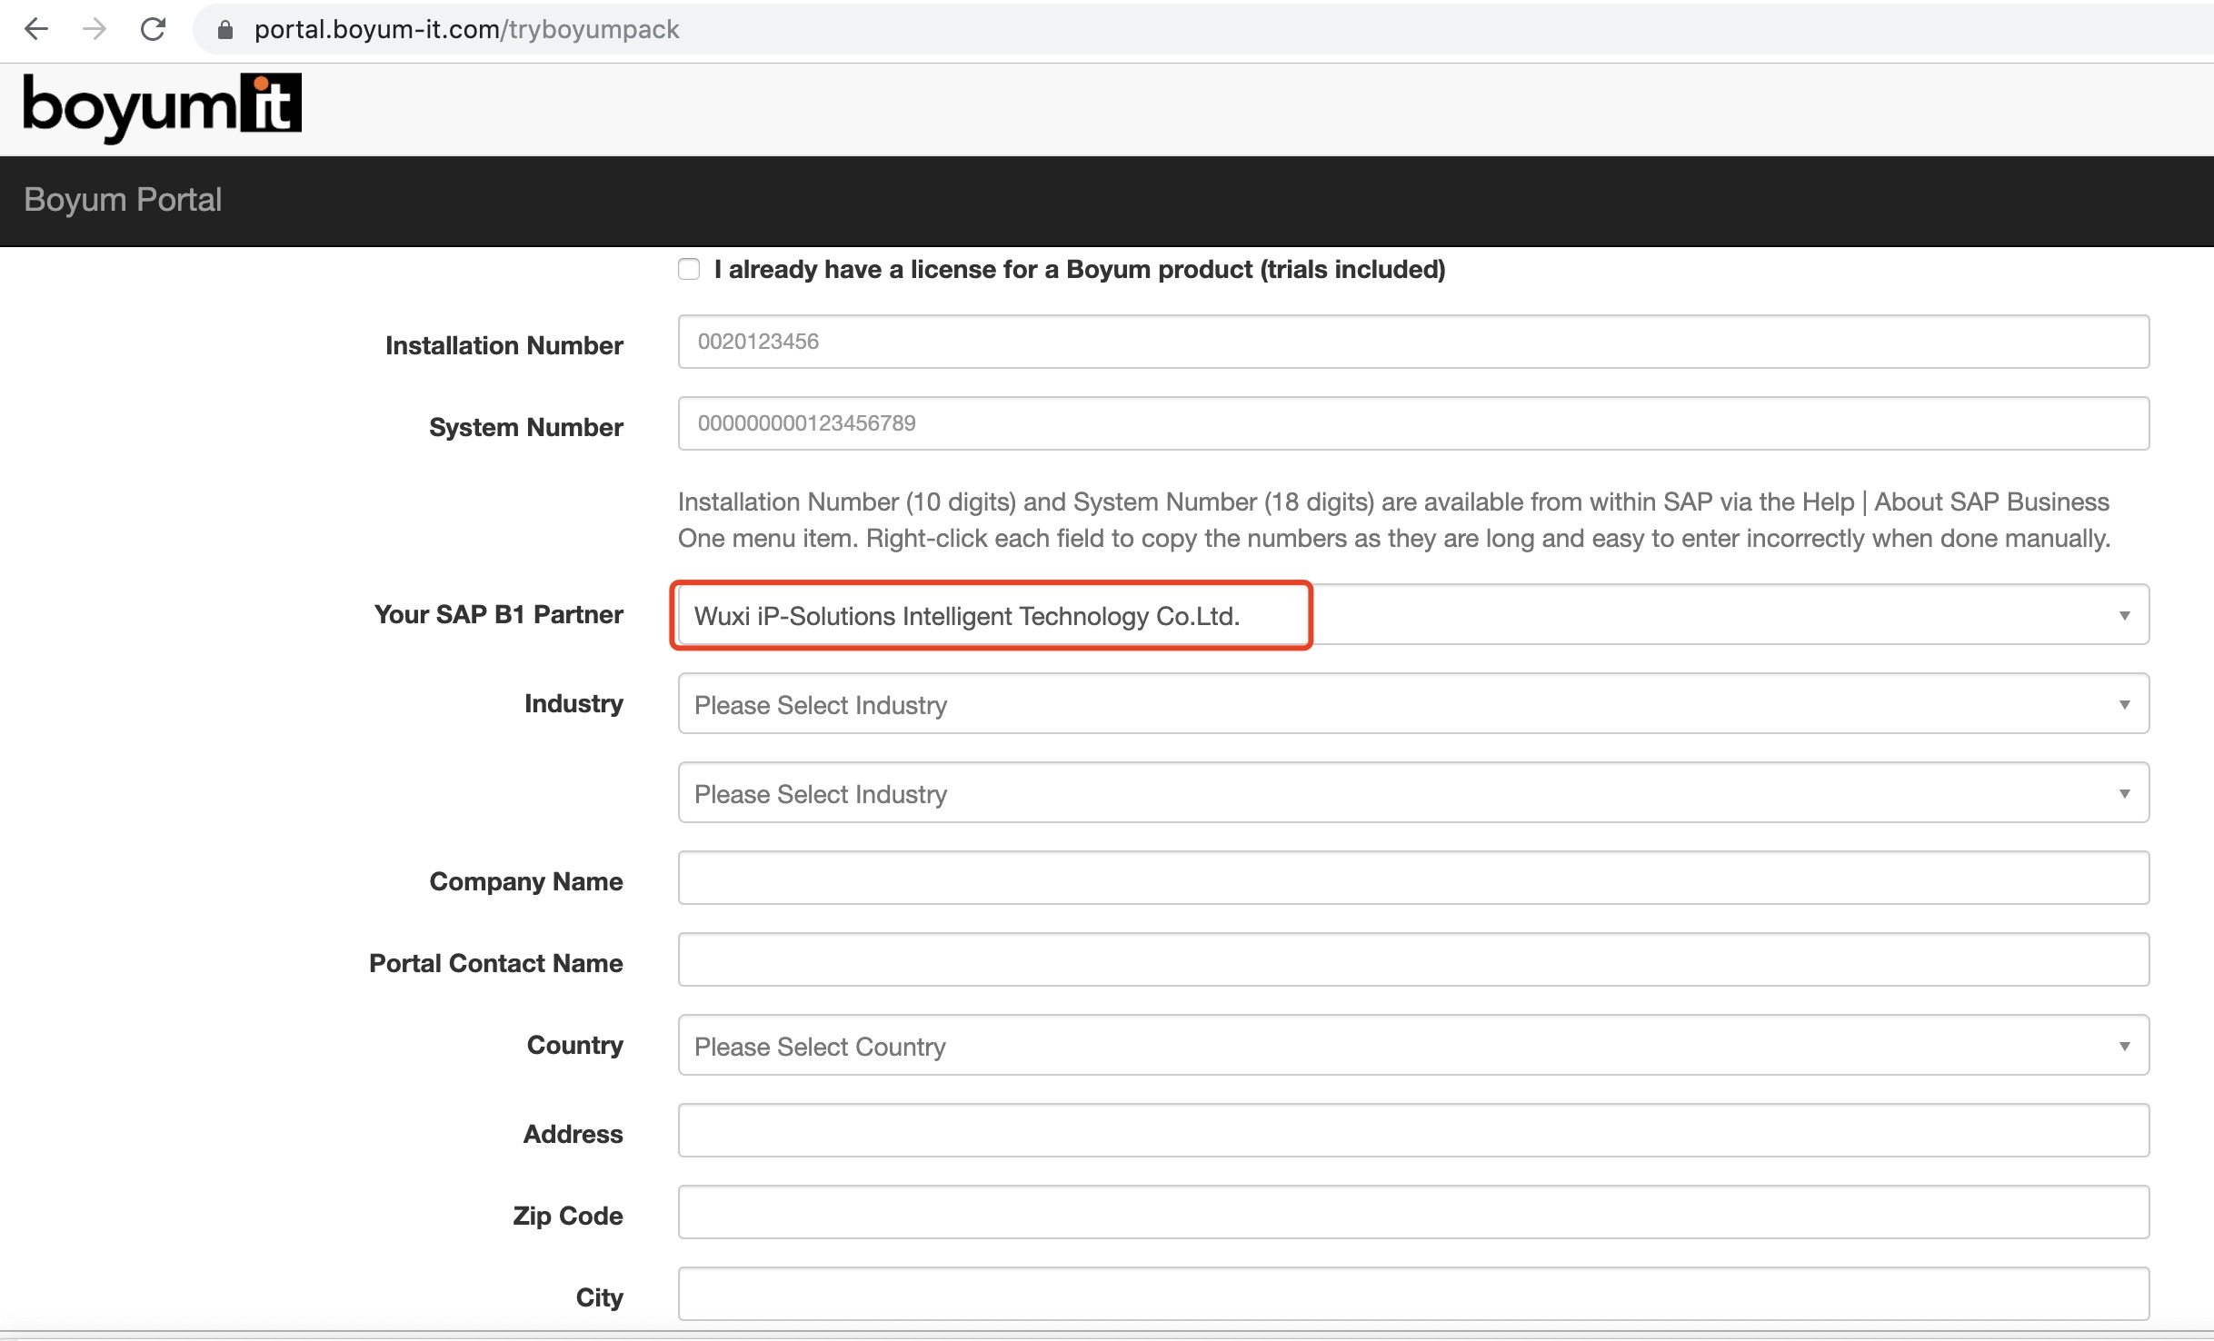Click the System Number label
This screenshot has height=1341, width=2214.
coord(526,427)
